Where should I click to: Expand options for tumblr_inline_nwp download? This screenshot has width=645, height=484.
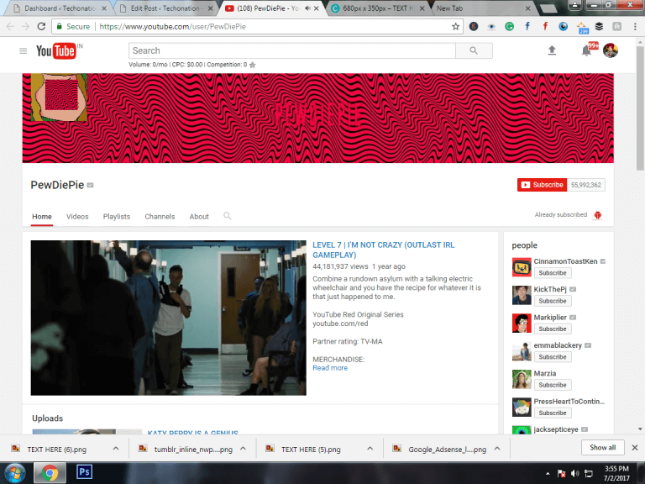point(243,449)
